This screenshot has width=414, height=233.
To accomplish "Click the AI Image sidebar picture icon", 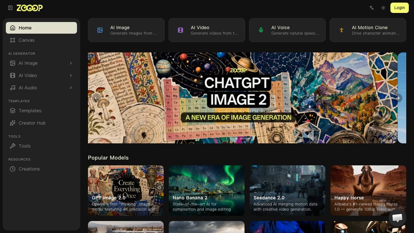I will pos(13,63).
